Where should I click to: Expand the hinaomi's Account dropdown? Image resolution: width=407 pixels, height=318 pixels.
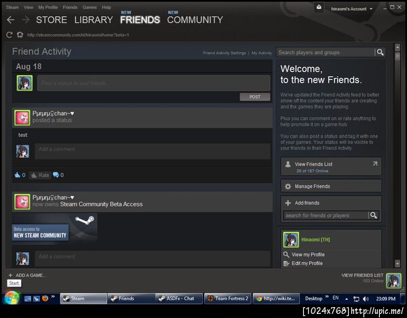coord(351,9)
